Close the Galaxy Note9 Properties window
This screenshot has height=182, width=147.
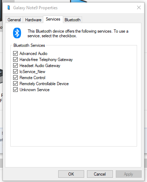(x=139, y=7)
